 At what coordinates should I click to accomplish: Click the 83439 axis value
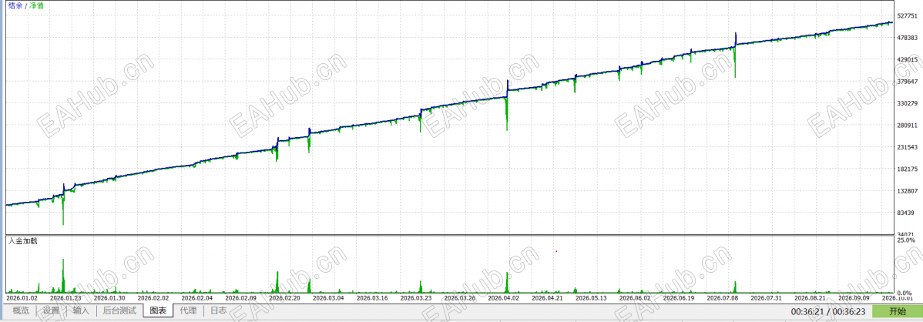pos(906,213)
